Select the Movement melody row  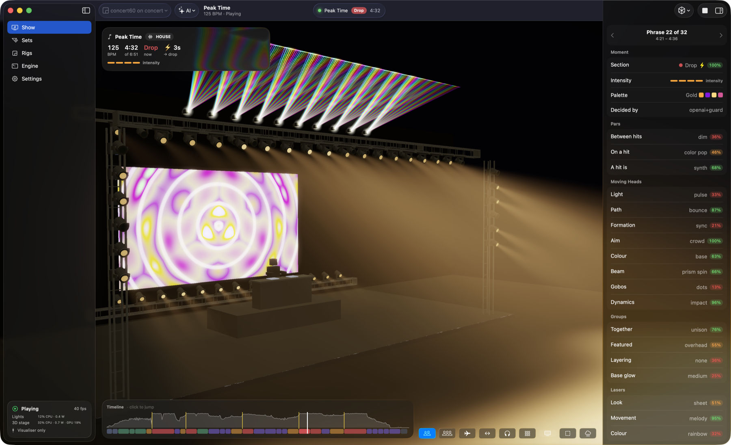[666, 418]
